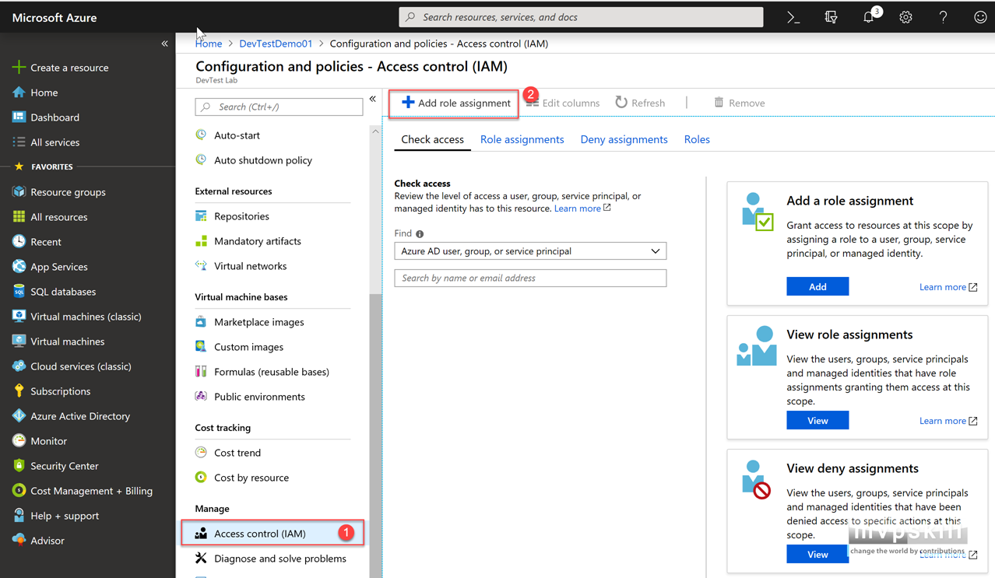
Task: Open the Cloud Shell icon in top bar
Action: [793, 17]
